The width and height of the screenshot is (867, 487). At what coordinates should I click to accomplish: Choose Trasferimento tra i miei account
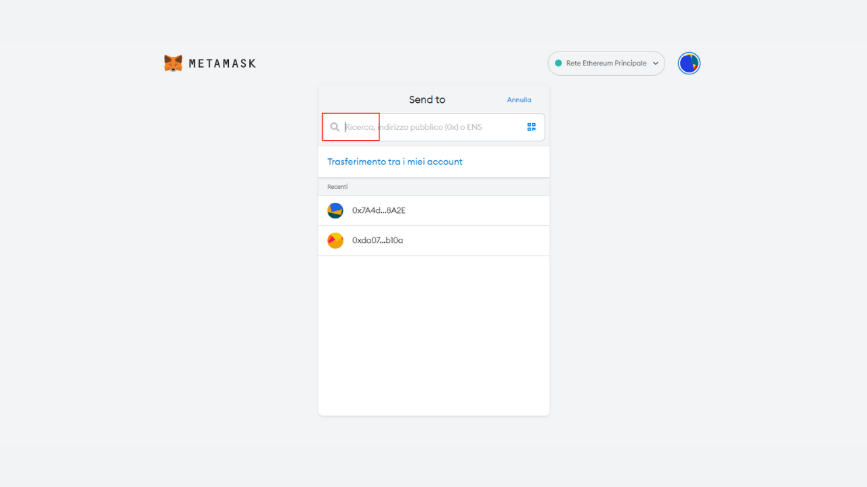click(x=395, y=162)
